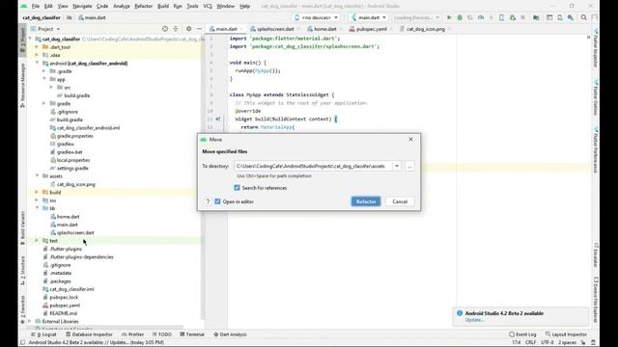Click UTF-8 encoding in status bar
This screenshot has height=347, width=618.
pos(548,342)
